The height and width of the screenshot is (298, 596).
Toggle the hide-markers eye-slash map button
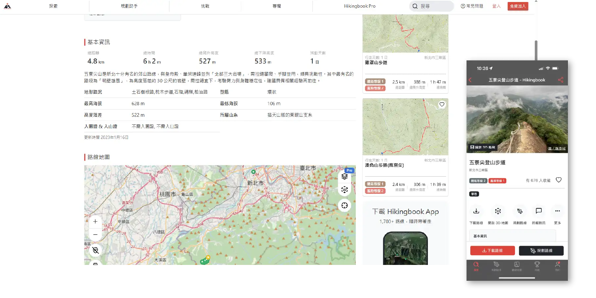click(x=95, y=250)
